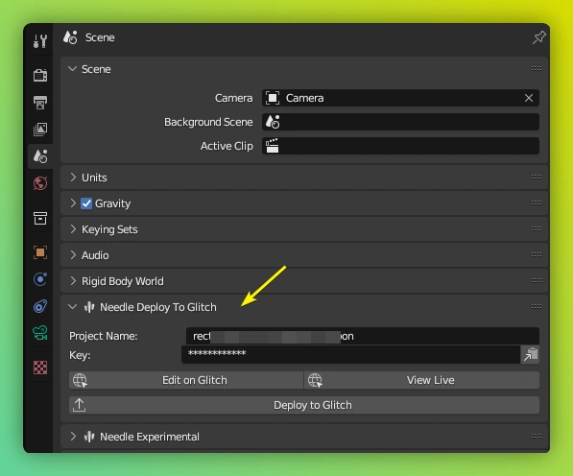Expand the Units panel
Image resolution: width=573 pixels, height=476 pixels.
point(73,178)
